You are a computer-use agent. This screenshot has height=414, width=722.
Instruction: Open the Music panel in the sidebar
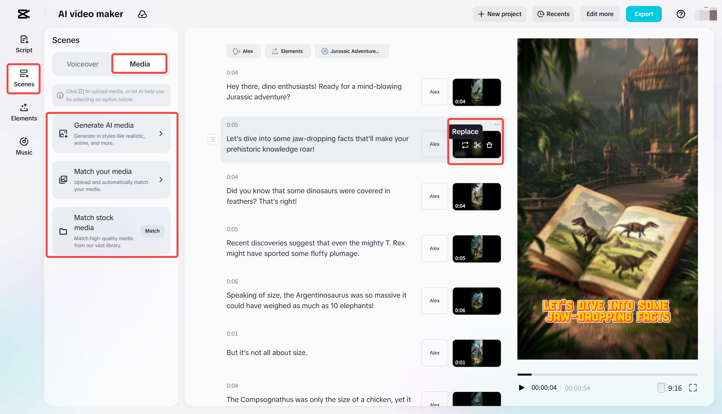point(24,147)
